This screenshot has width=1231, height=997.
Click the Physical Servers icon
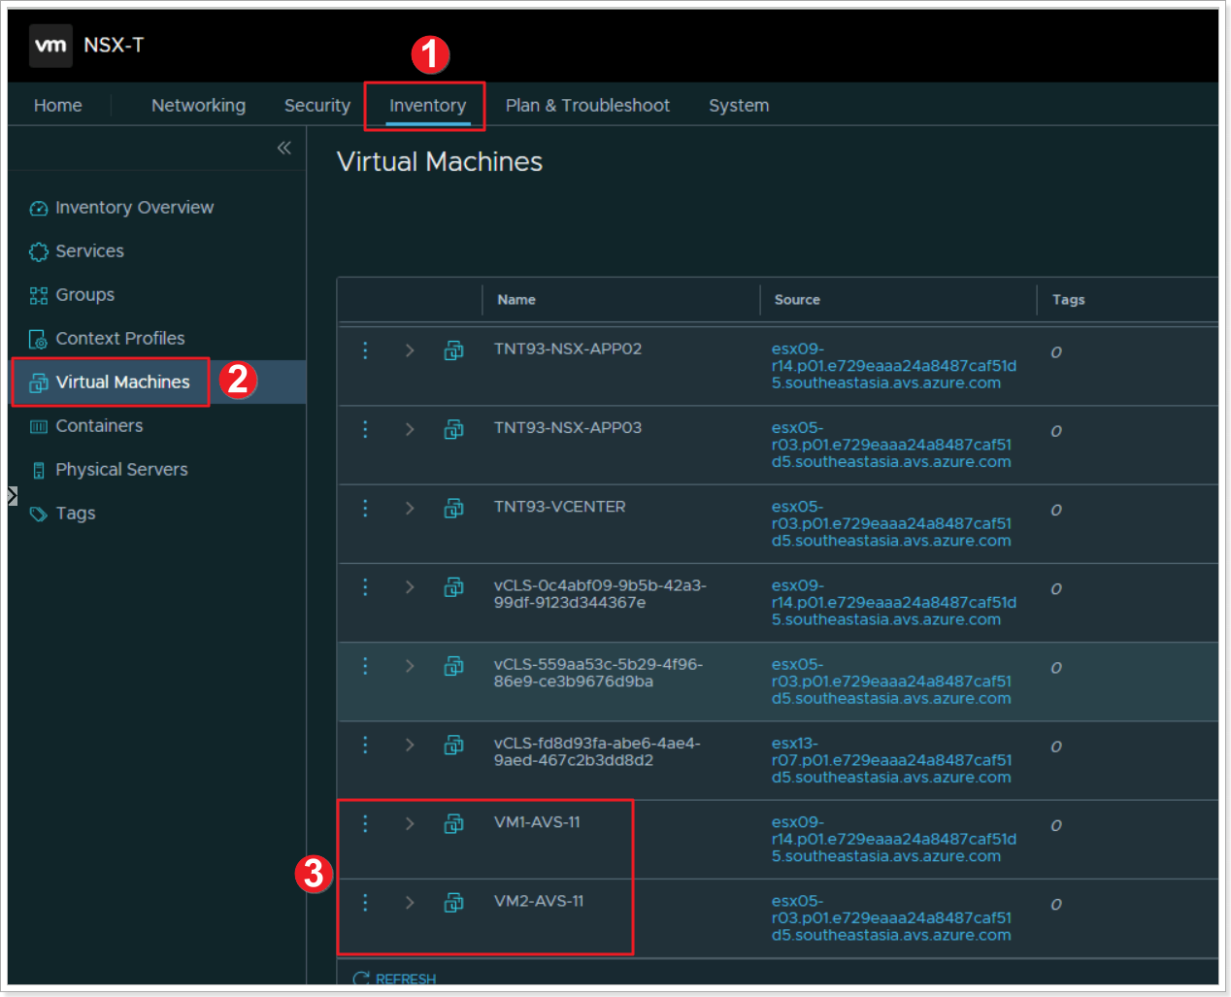39,470
